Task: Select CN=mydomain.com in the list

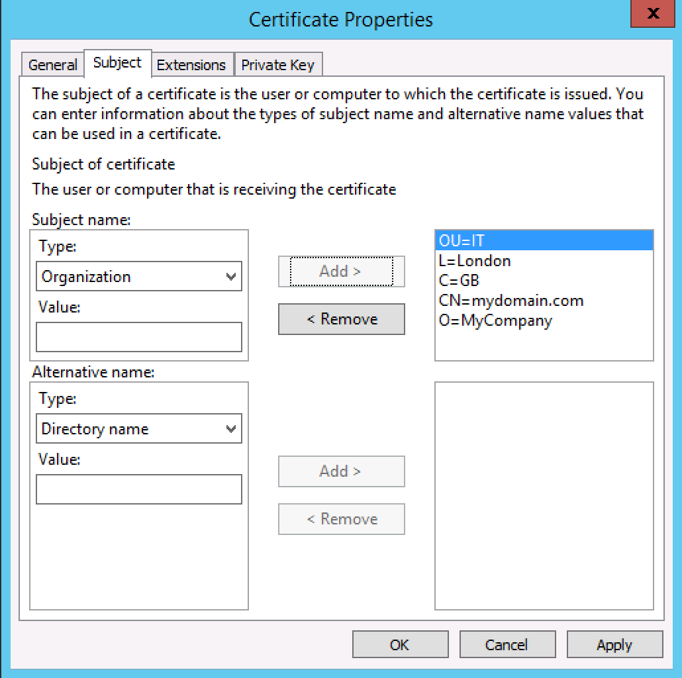Action: point(511,301)
